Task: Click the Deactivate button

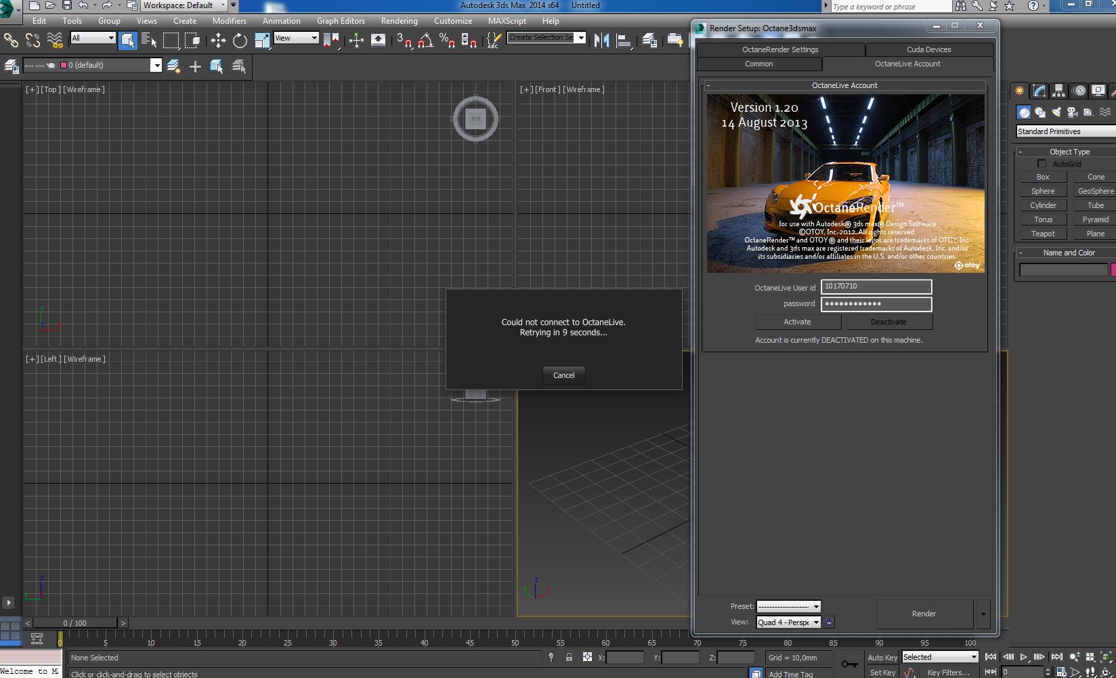Action: coord(888,322)
